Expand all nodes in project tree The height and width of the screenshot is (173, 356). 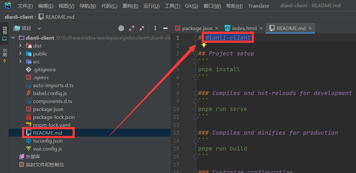pos(132,28)
